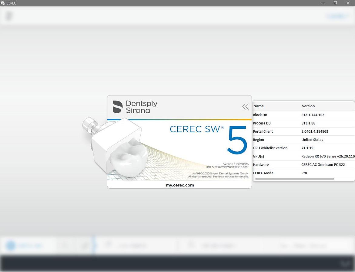Select the whitelist value 21.1.19
Viewport: 355px width, 272px height.
(307, 148)
